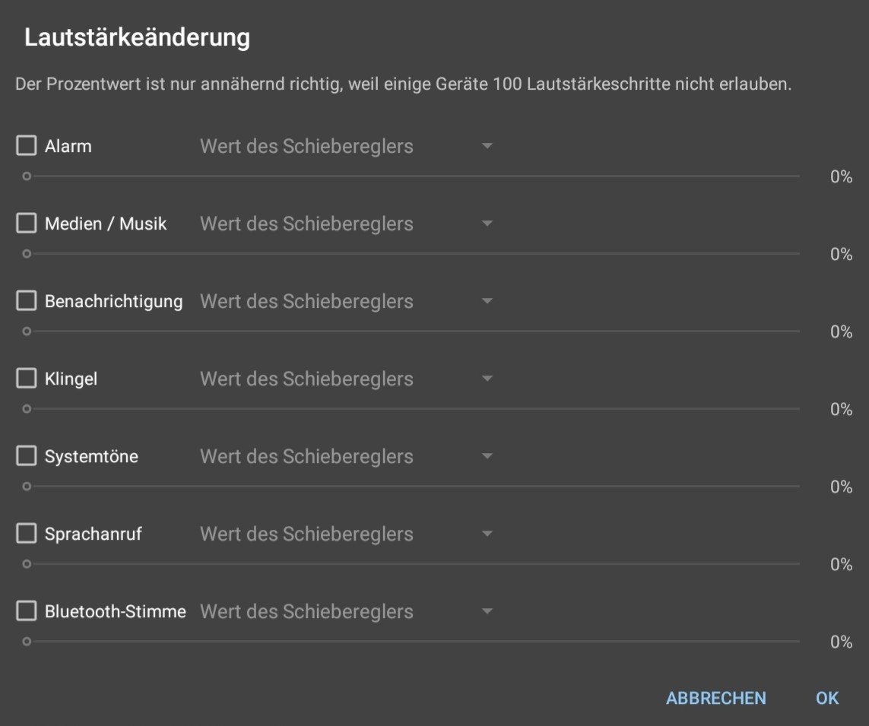Check the Medien / Musik box
This screenshot has width=869, height=726.
click(27, 224)
